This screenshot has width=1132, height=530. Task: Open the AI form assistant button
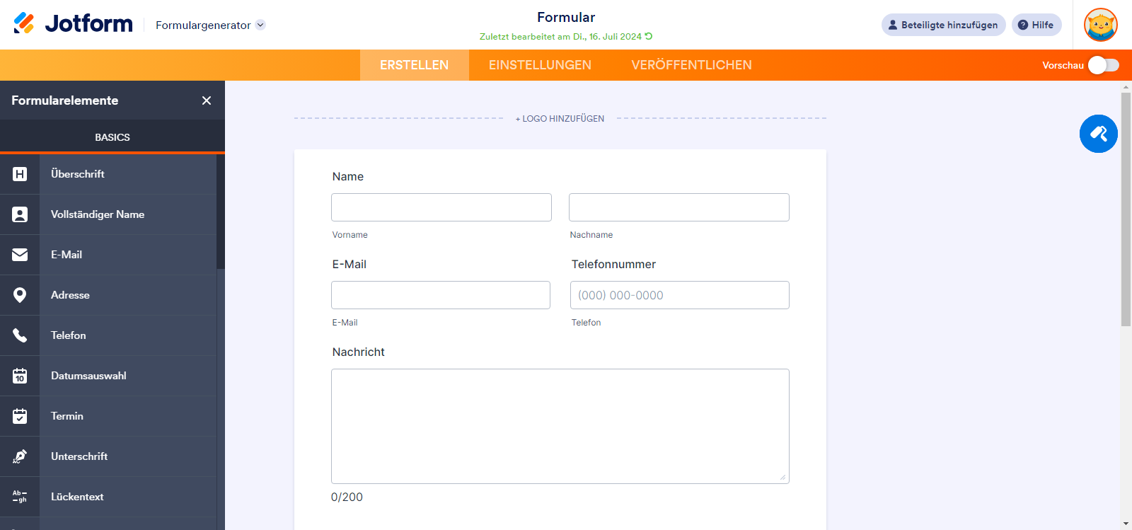pyautogui.click(x=1098, y=134)
